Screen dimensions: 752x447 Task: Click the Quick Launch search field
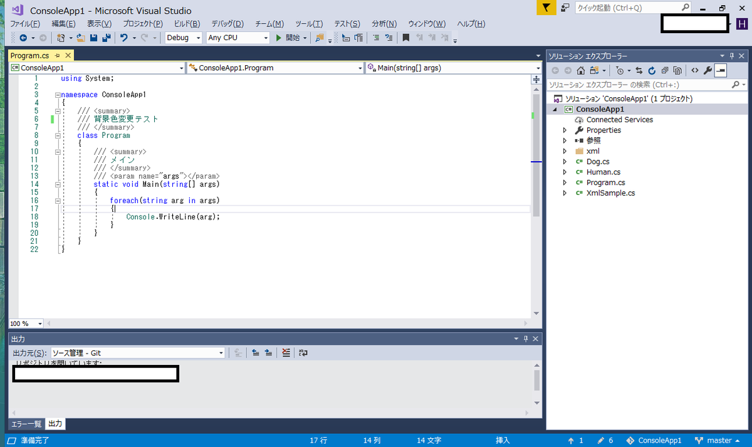(632, 8)
